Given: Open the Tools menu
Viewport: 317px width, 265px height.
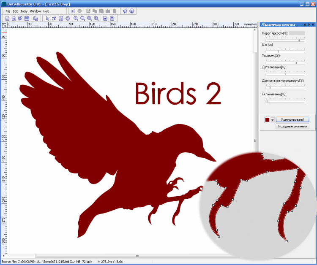Looking at the screenshot, I should [24, 11].
